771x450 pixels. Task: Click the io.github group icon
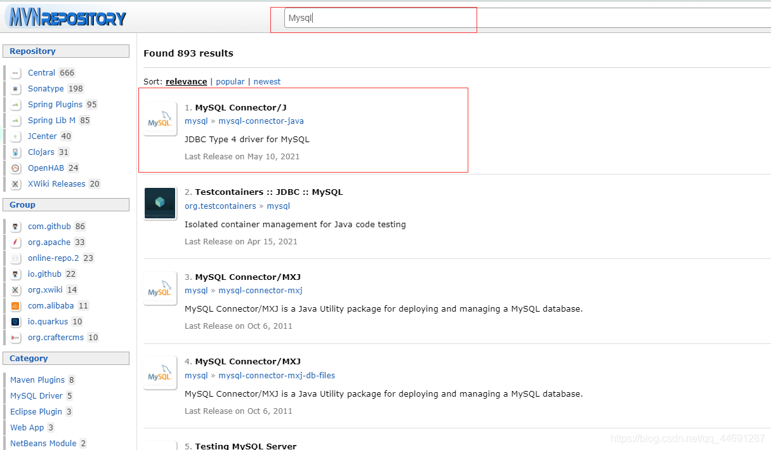coord(16,274)
